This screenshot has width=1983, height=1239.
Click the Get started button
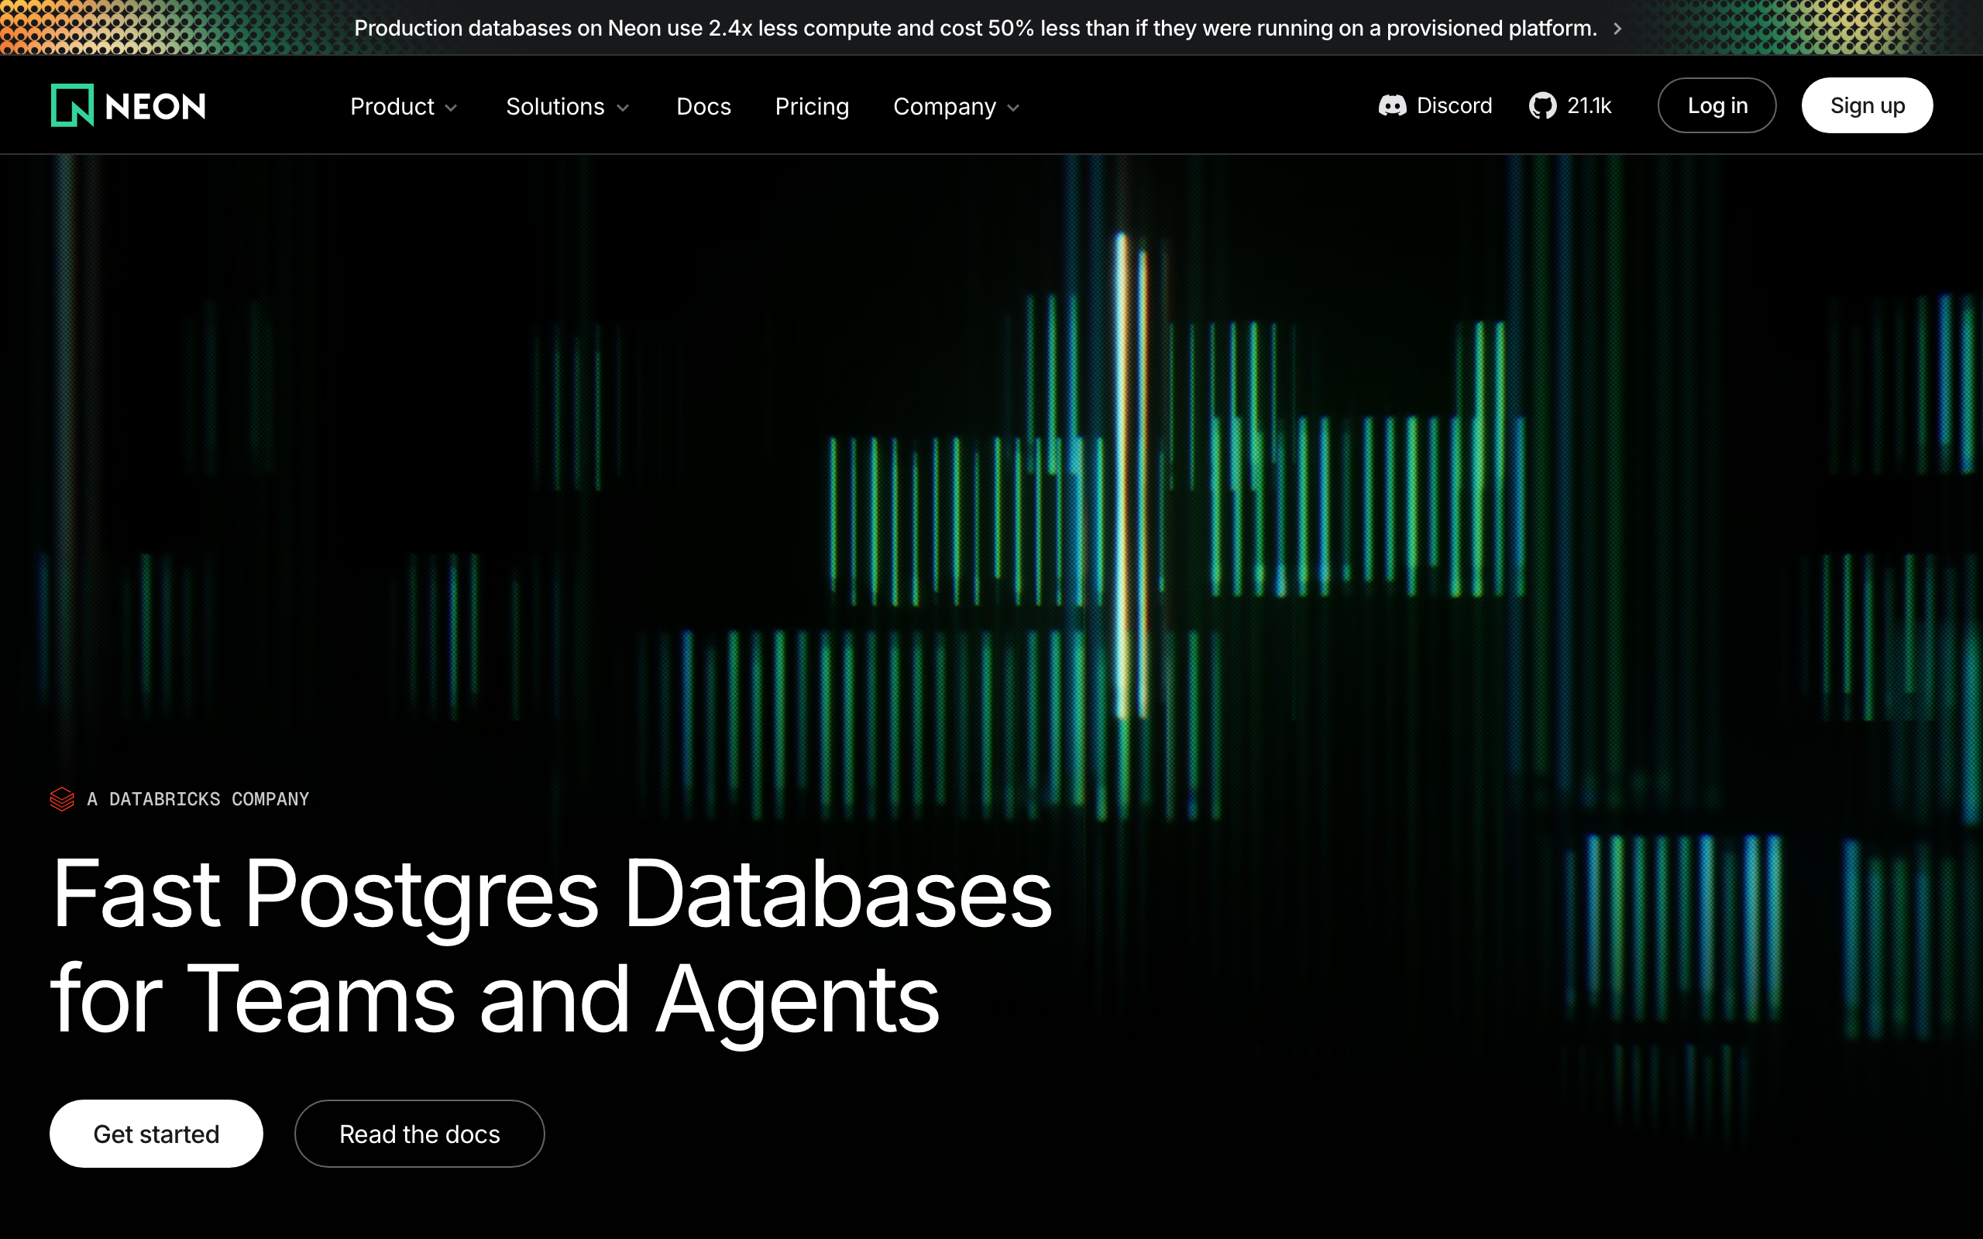coord(156,1134)
